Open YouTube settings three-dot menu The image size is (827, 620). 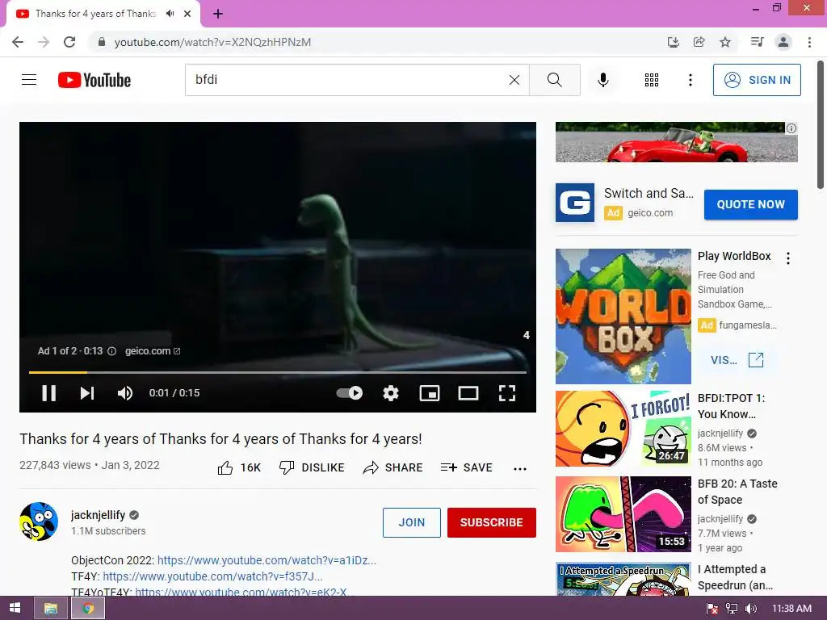690,80
